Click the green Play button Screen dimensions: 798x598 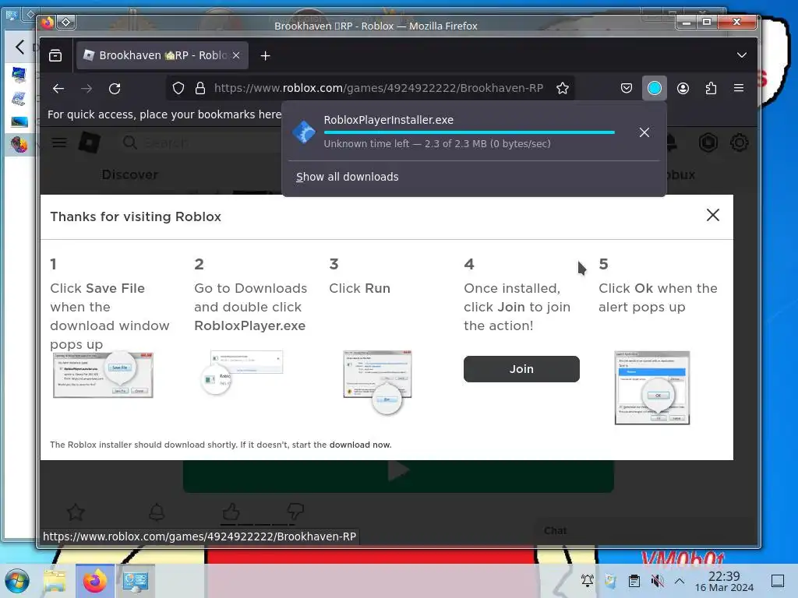pos(398,476)
